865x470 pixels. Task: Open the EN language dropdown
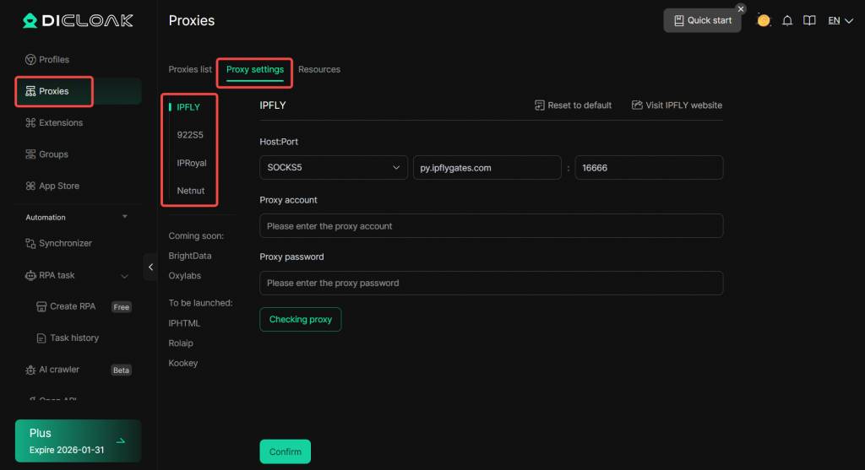[840, 20]
